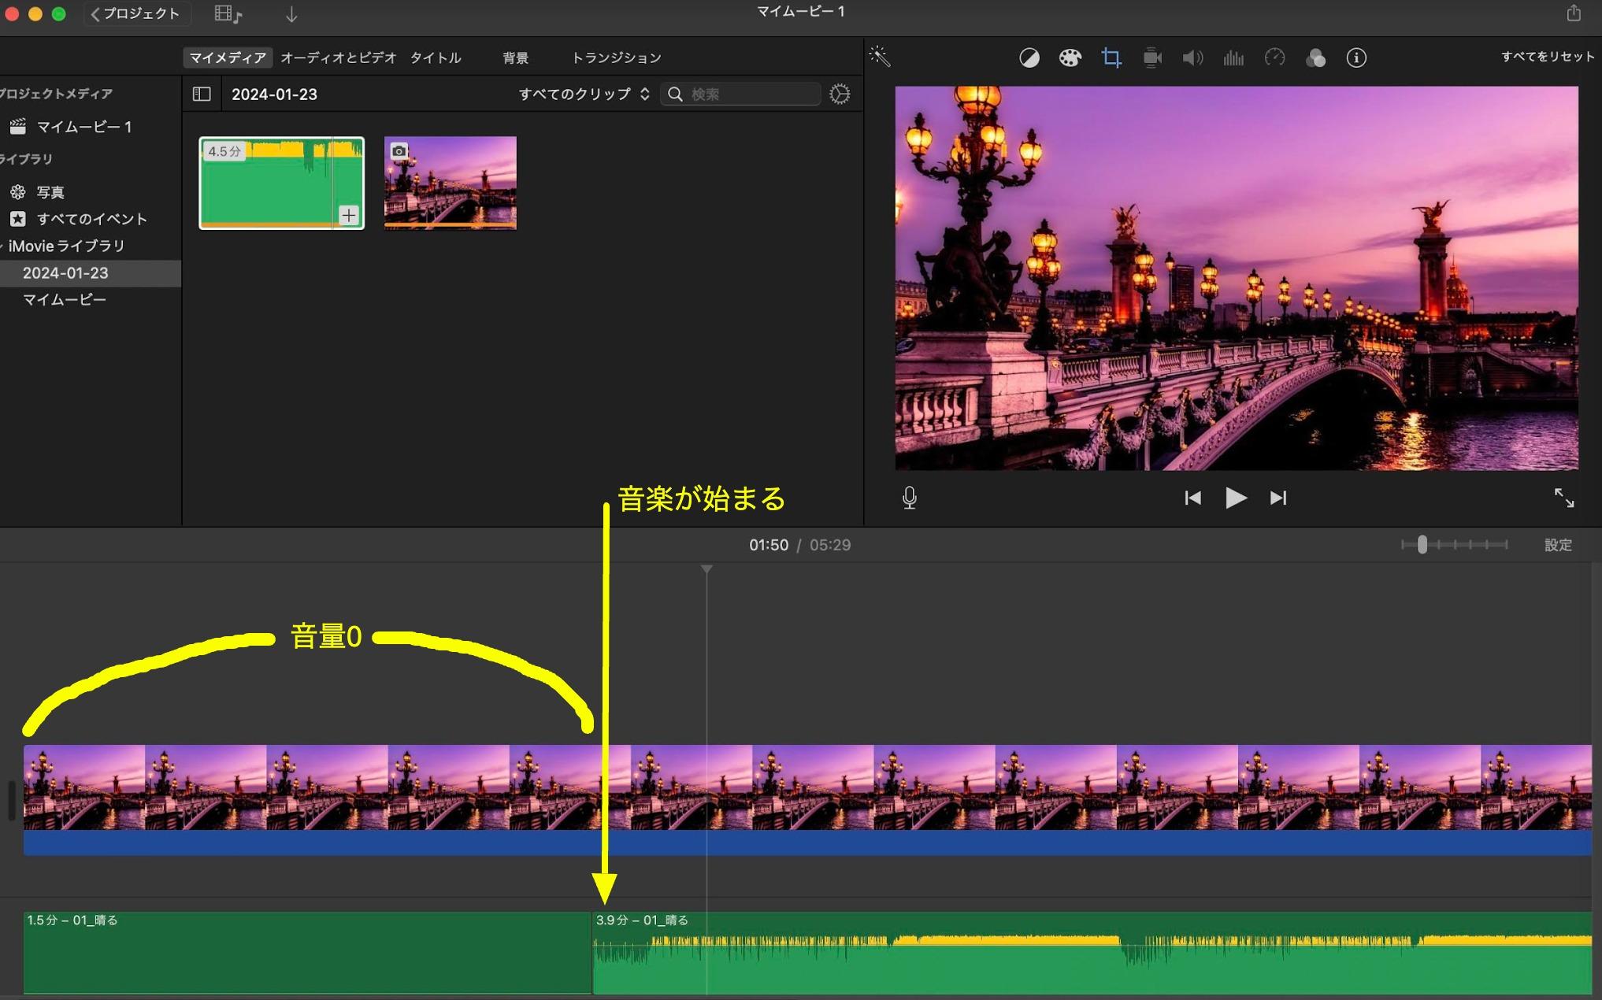Open color balance adjustment icon

pos(1029,57)
